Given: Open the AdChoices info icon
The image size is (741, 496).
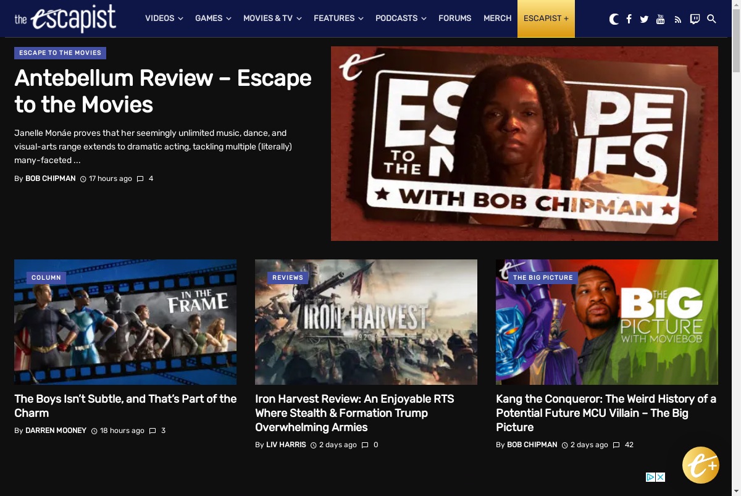Looking at the screenshot, I should click(x=651, y=477).
